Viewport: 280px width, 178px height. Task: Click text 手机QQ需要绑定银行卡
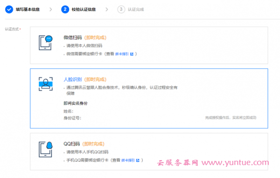pyautogui.click(x=87, y=160)
